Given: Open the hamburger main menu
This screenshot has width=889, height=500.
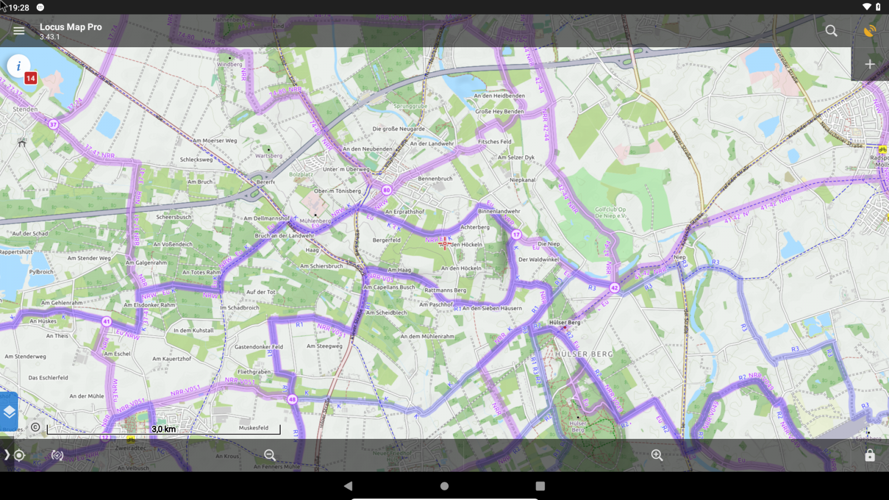Looking at the screenshot, I should [x=19, y=31].
